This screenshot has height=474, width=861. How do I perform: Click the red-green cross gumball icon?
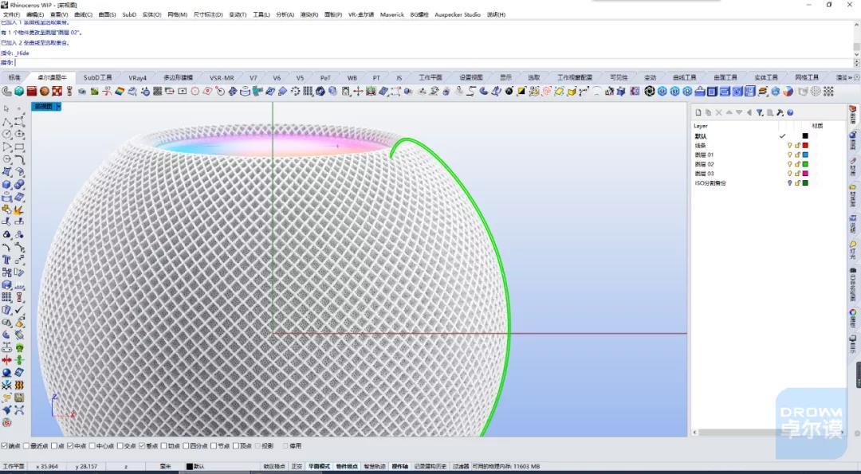[358, 91]
